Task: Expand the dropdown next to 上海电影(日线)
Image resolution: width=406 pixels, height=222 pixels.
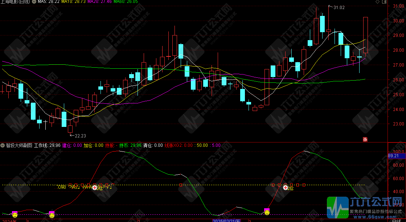Action: (x=34, y=2)
